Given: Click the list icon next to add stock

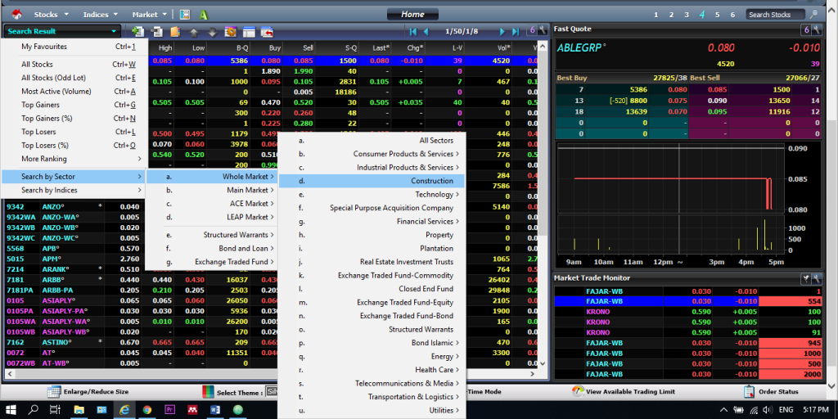Looking at the screenshot, I should coord(157,32).
